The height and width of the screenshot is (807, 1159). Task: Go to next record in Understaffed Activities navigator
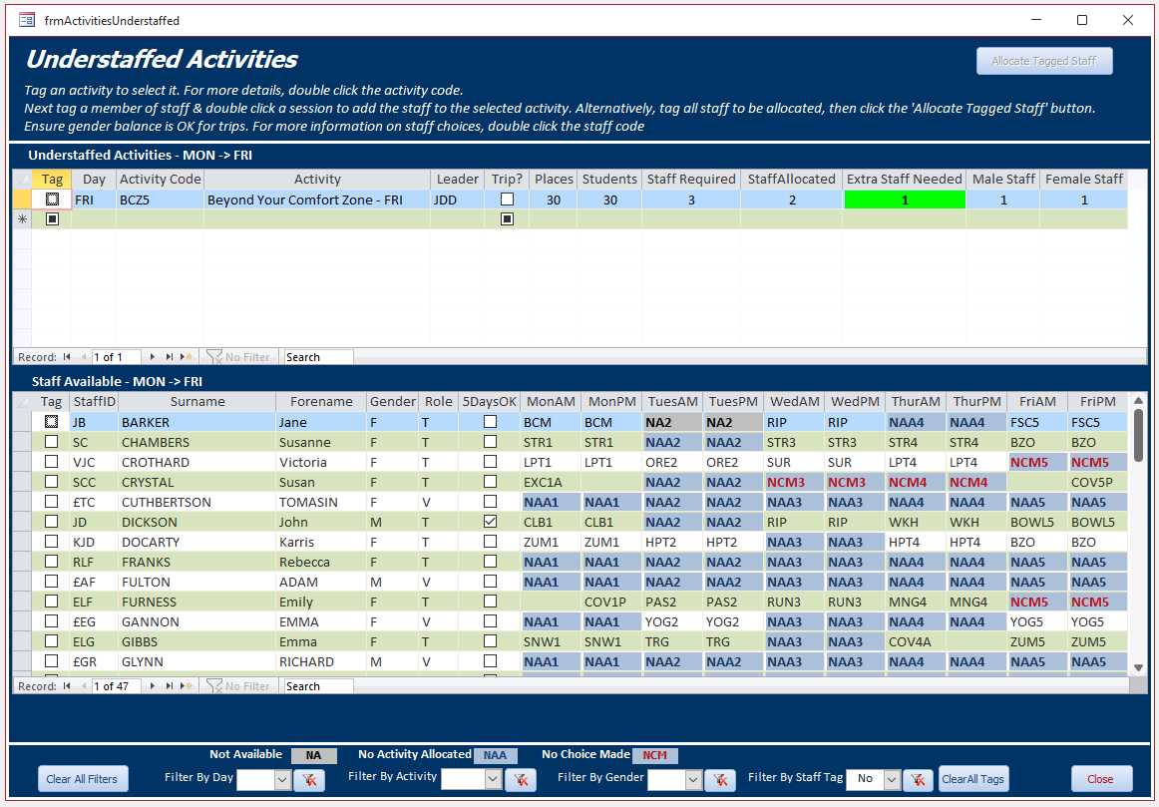coord(153,357)
